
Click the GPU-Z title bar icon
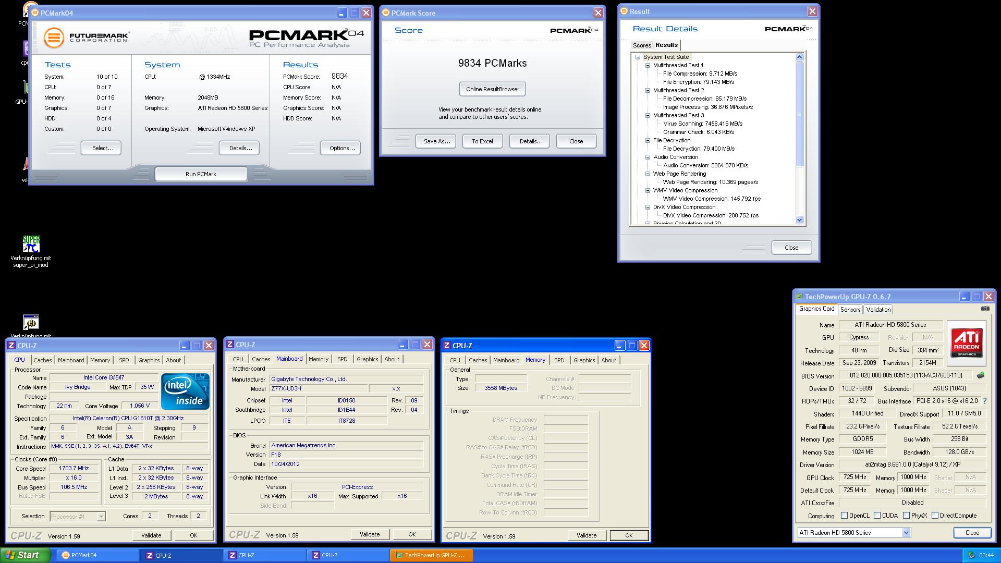point(799,297)
